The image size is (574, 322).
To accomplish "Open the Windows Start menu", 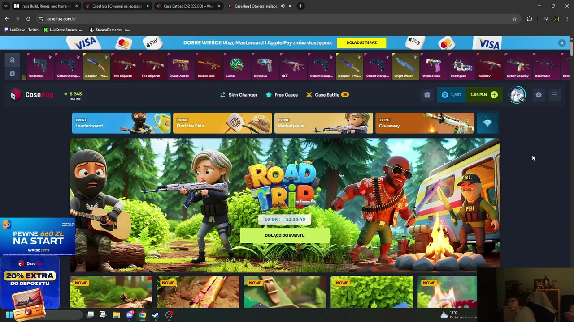I will pyautogui.click(x=9, y=315).
